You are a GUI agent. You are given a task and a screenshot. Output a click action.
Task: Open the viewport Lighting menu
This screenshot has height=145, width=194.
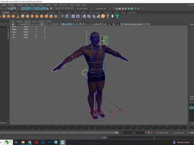point(27,22)
